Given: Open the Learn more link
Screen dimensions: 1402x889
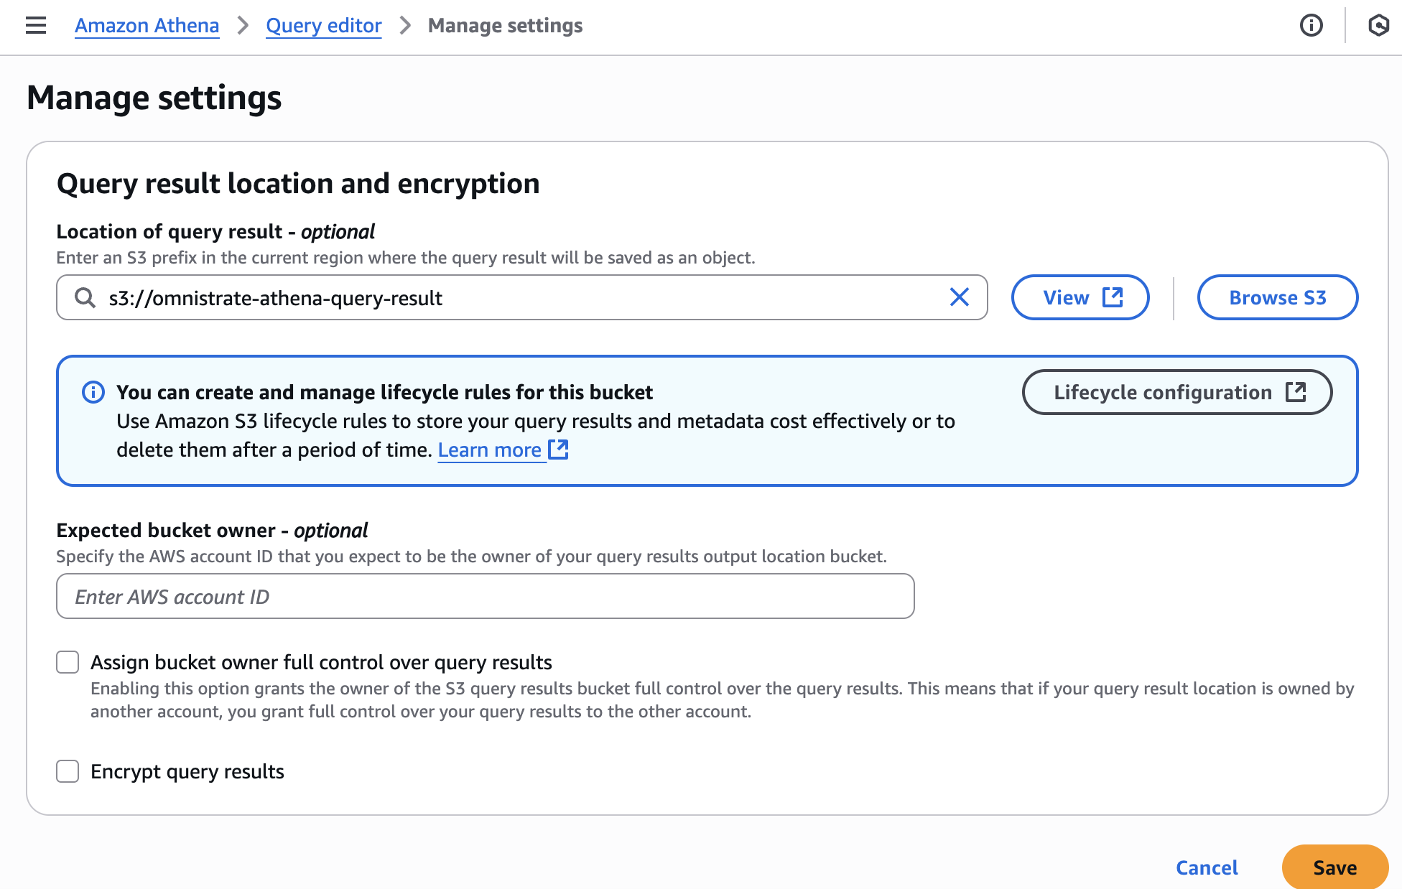Looking at the screenshot, I should 490,450.
